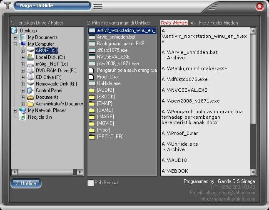Click the folder tree scroll left arrow
Screen dimensions: 269x210
(15, 172)
